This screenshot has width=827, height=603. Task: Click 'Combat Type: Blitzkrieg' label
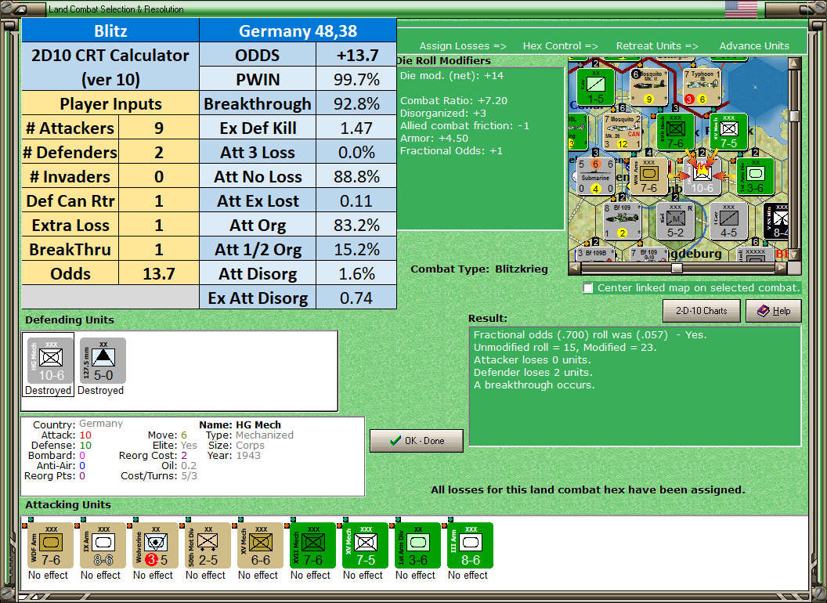tap(479, 269)
